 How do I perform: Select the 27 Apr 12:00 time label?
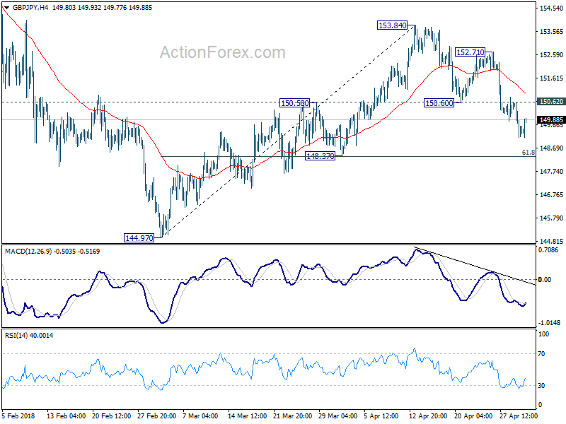pos(519,416)
